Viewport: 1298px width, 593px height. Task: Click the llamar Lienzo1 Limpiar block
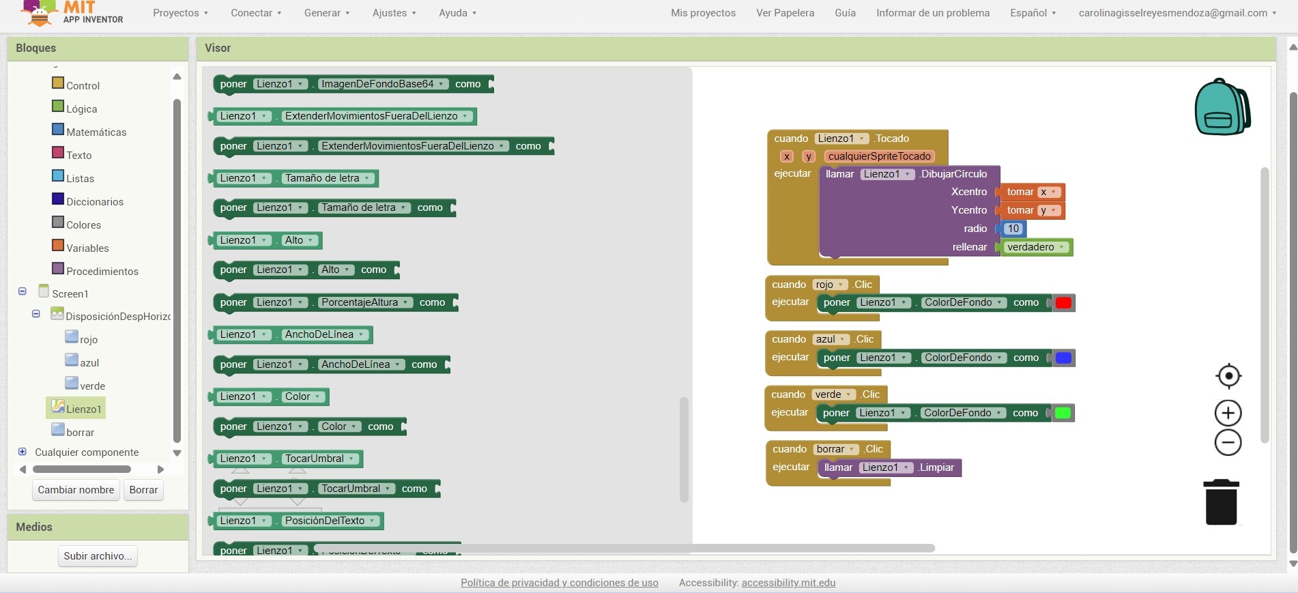[x=889, y=467]
